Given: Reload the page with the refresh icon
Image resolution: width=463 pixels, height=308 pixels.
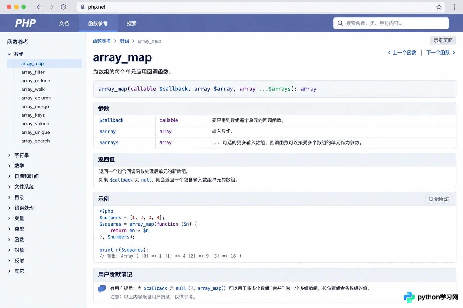Looking at the screenshot, I should coord(63,7).
